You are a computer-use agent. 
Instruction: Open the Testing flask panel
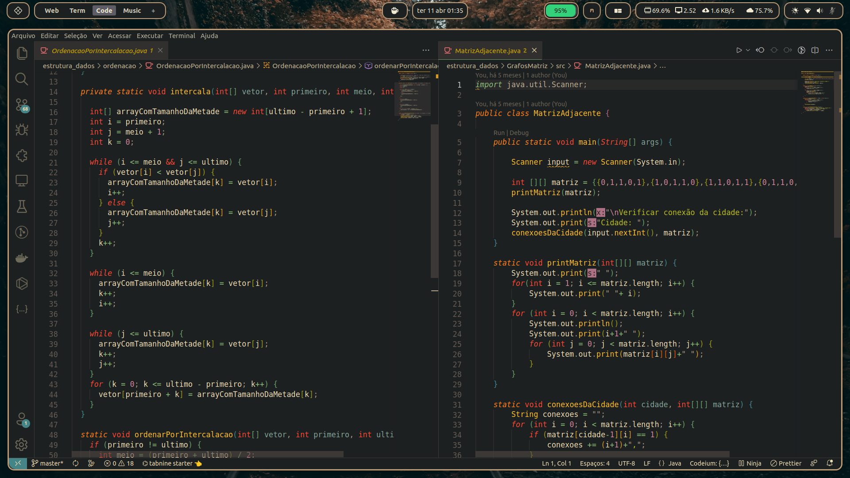(22, 206)
